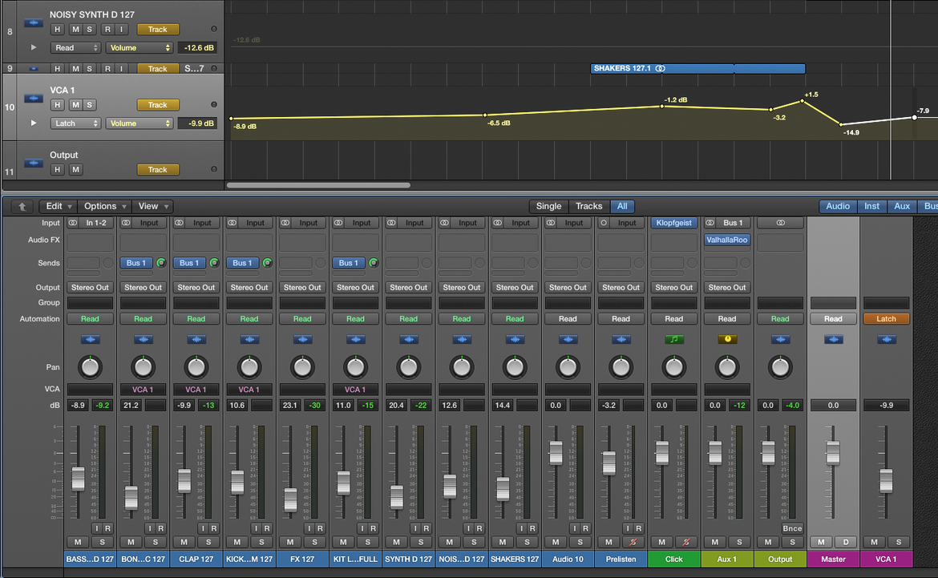This screenshot has width=938, height=578.
Task: Click the stereo icon on Aux 1 input
Action: (710, 223)
